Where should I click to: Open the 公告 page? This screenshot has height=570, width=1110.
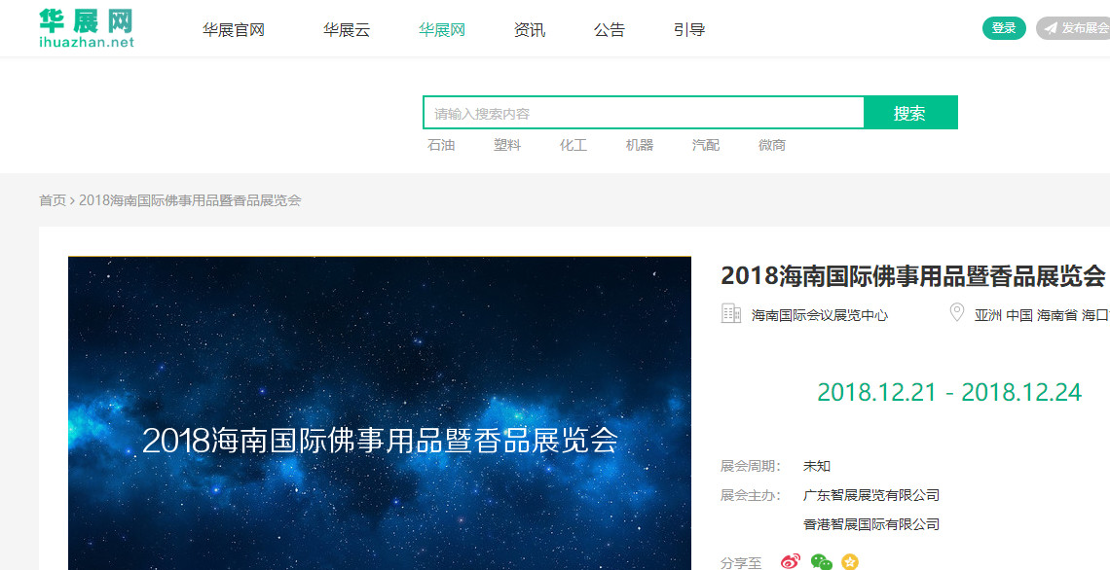(x=610, y=30)
